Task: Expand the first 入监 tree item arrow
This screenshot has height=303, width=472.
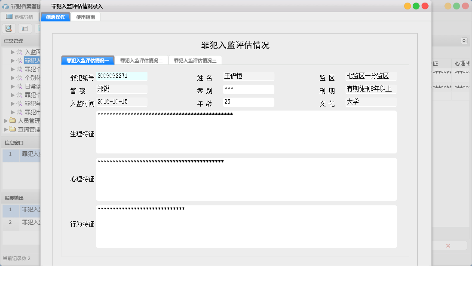Action: click(x=13, y=52)
